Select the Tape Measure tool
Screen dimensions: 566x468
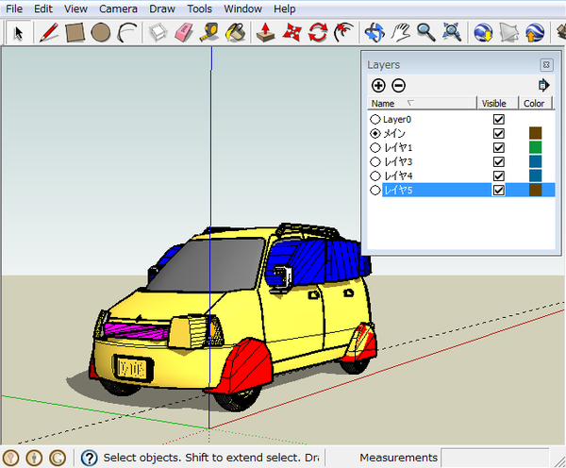209,32
